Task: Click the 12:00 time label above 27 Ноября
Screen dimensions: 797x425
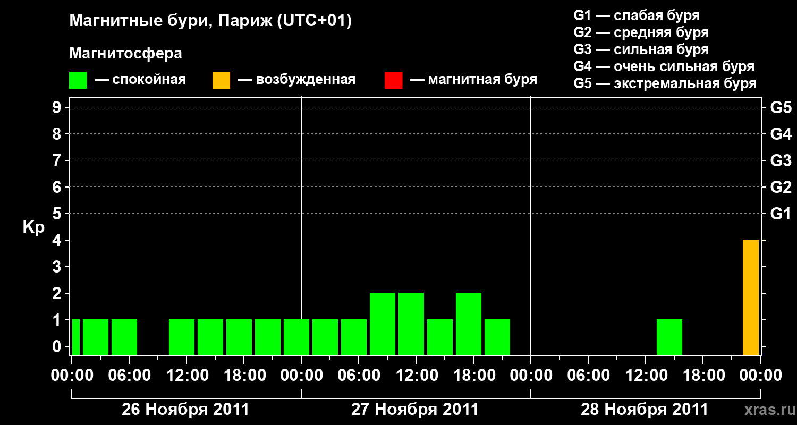Action: 416,375
